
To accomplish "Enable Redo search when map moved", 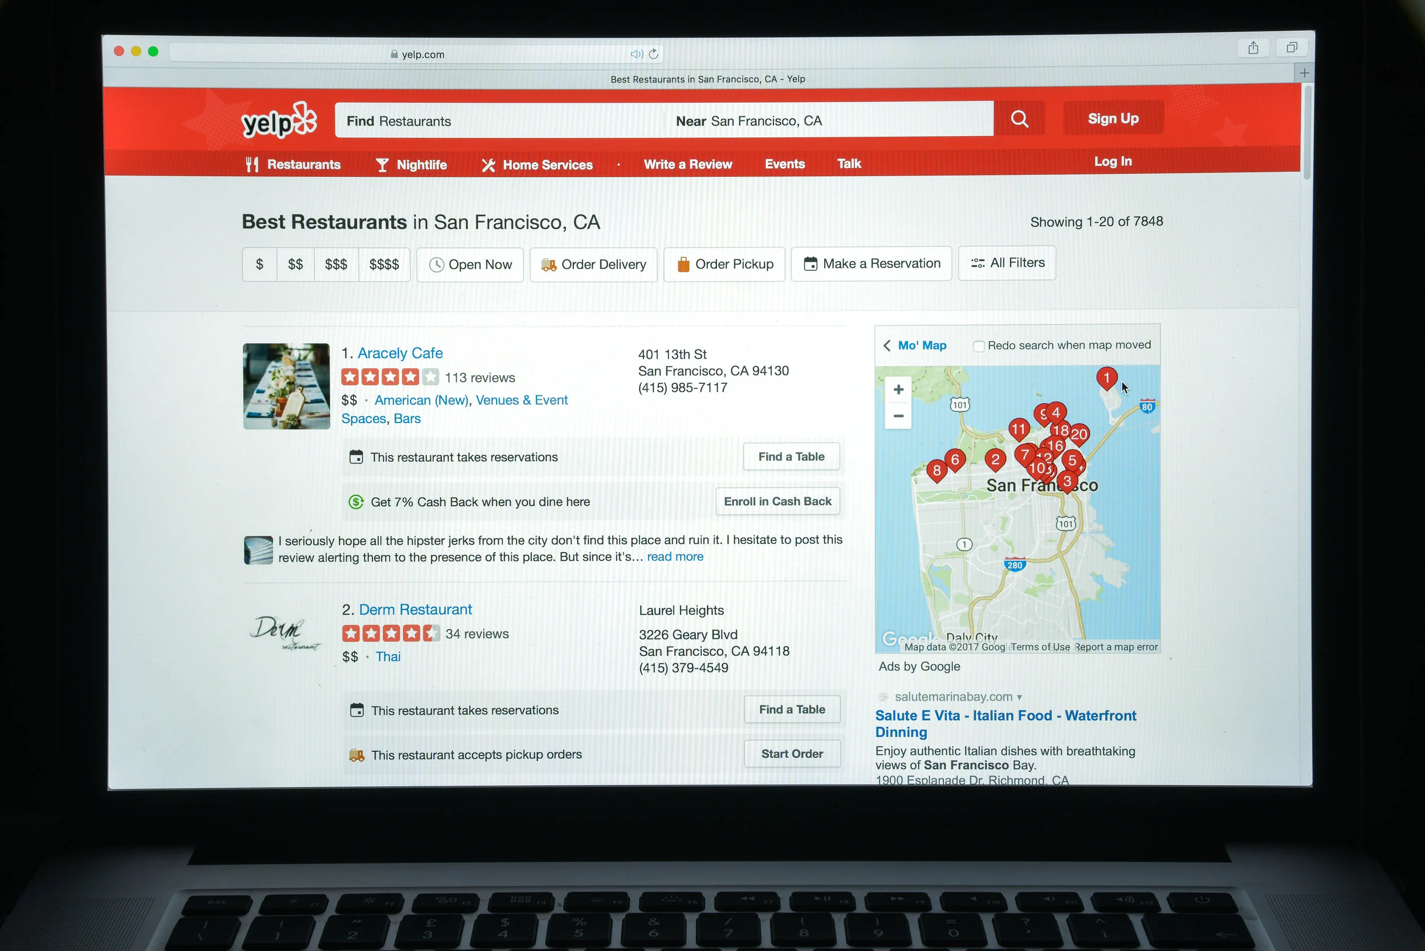I will pyautogui.click(x=978, y=346).
